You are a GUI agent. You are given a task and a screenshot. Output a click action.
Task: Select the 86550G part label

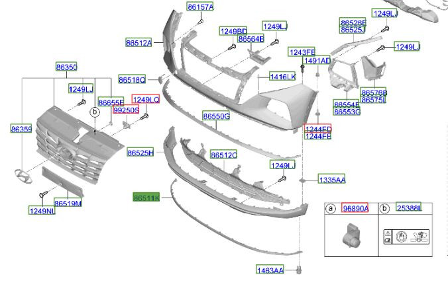point(216,116)
